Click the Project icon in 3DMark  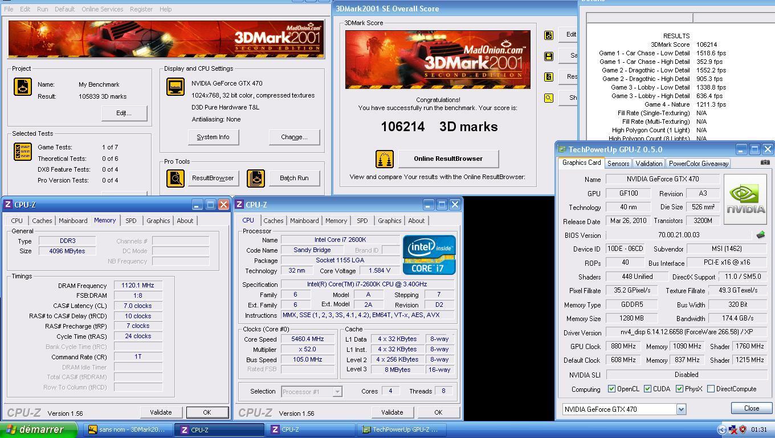[23, 87]
